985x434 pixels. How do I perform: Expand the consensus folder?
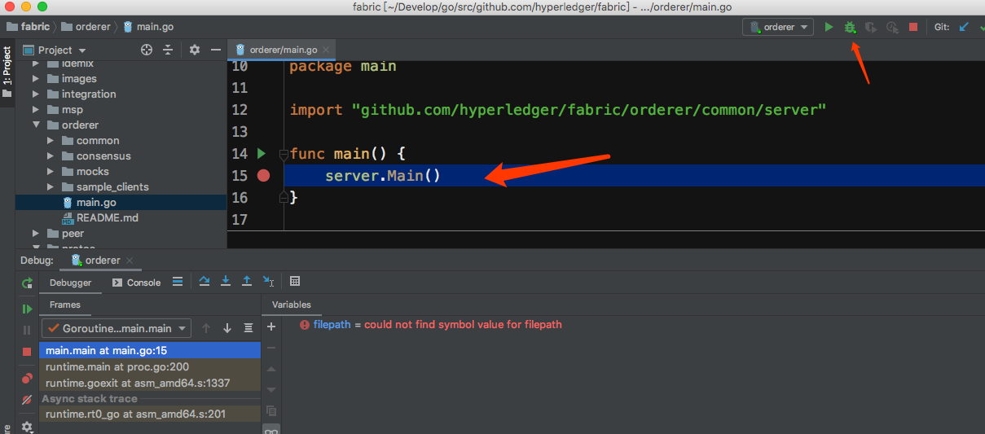(51, 156)
